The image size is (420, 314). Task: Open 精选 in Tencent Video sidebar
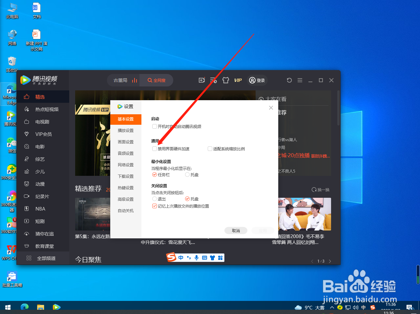[43, 97]
